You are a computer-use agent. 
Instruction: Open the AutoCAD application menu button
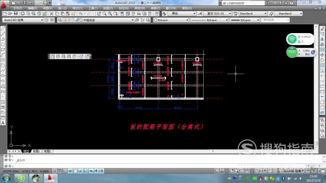4,5
